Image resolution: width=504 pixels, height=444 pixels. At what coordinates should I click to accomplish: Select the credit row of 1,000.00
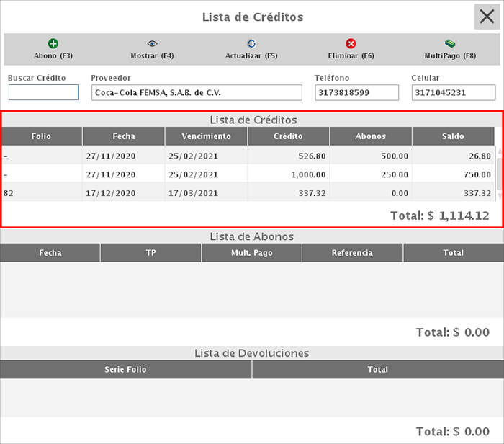pos(248,174)
